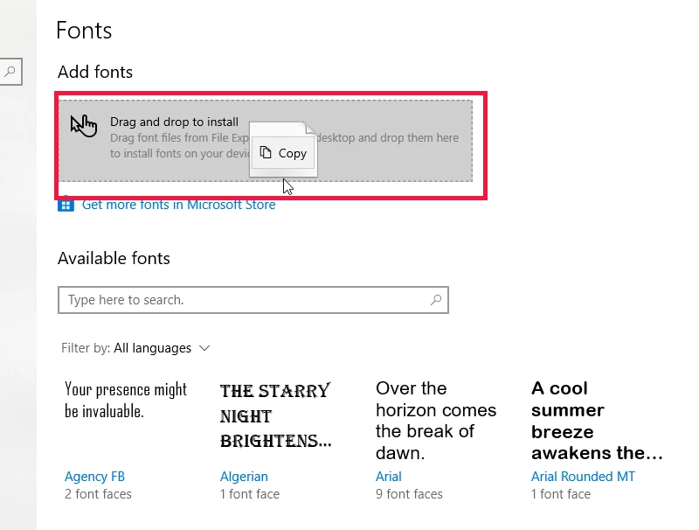Click the Type here to search field

pos(253,300)
